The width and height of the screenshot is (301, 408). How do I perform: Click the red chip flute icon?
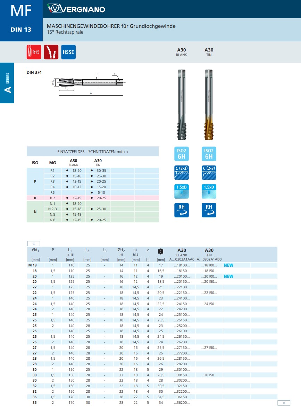coord(51,52)
